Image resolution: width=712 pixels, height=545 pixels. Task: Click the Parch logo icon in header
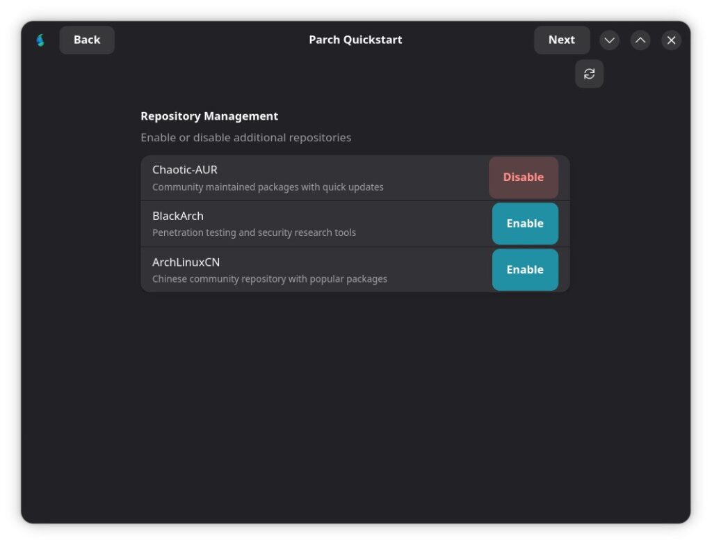point(40,40)
